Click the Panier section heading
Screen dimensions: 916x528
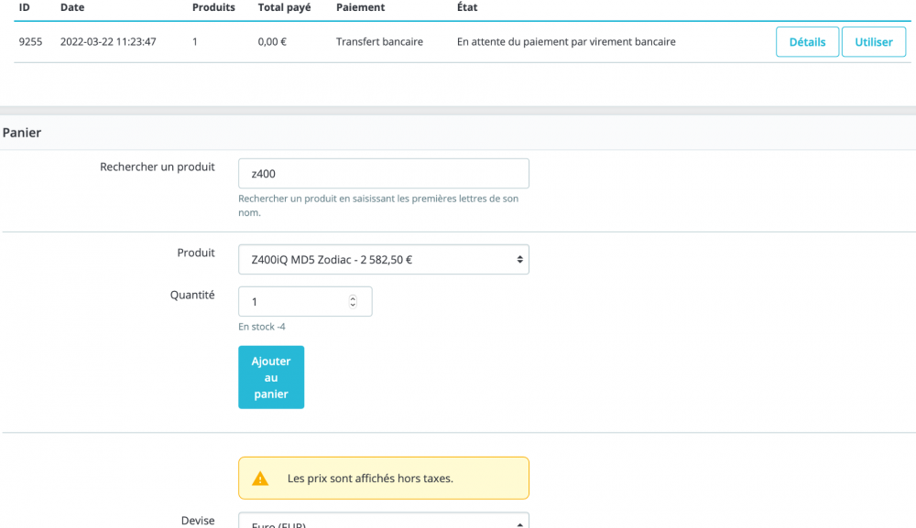(22, 133)
